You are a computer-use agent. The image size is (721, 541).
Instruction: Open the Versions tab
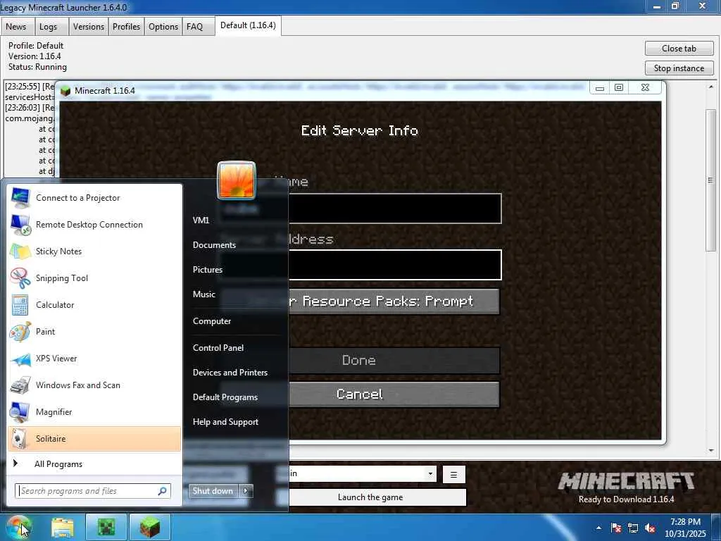pyautogui.click(x=89, y=27)
